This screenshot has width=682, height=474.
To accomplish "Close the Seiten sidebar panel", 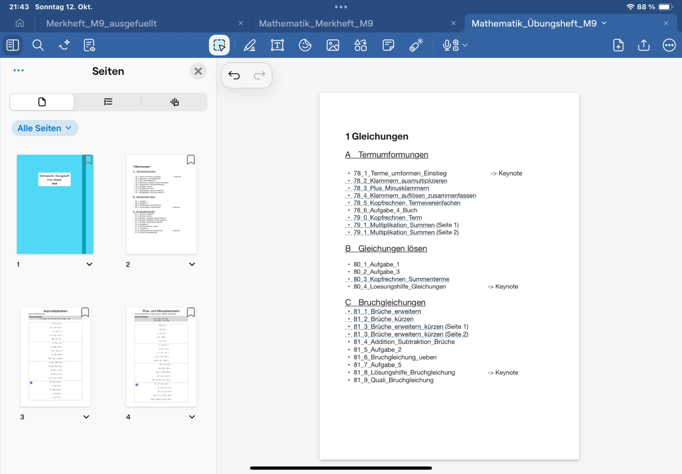I will click(198, 71).
